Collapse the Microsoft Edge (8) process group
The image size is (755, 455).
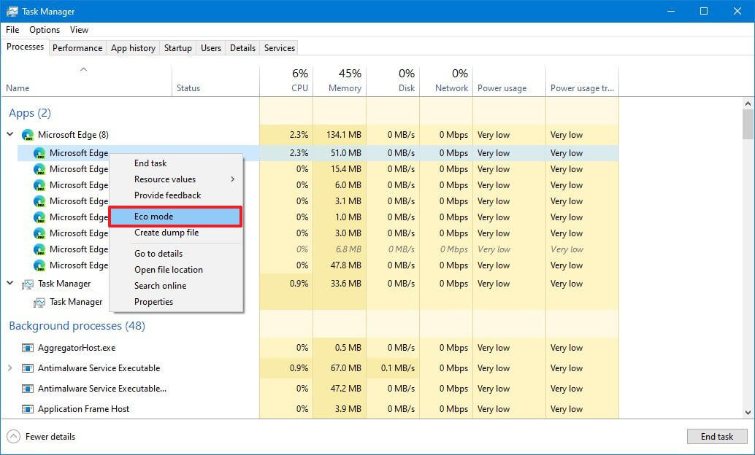pos(9,134)
